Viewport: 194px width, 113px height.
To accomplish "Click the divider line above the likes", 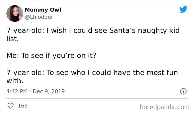I will 97,98.
